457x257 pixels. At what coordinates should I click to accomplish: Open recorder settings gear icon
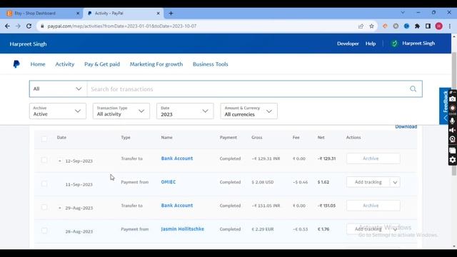pyautogui.click(x=452, y=160)
